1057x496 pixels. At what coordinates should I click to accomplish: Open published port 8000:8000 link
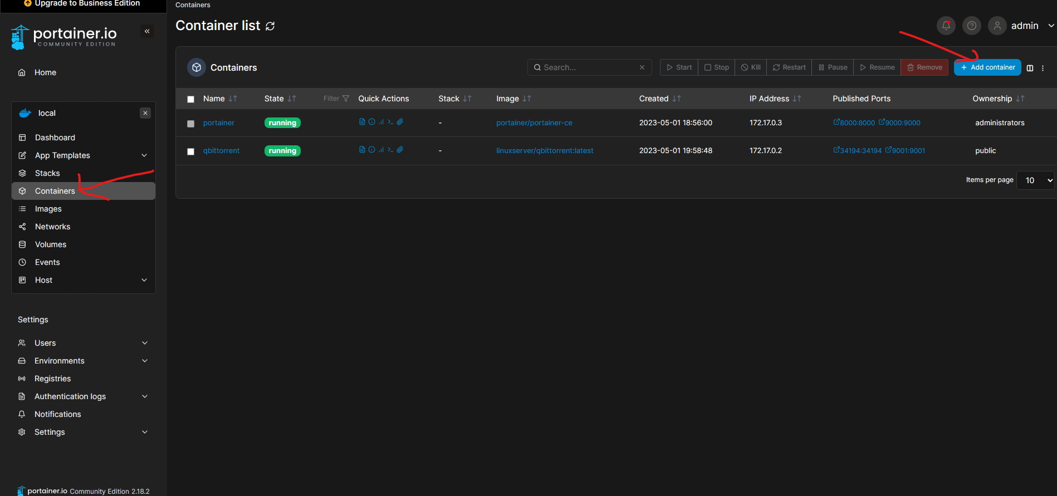pyautogui.click(x=854, y=122)
